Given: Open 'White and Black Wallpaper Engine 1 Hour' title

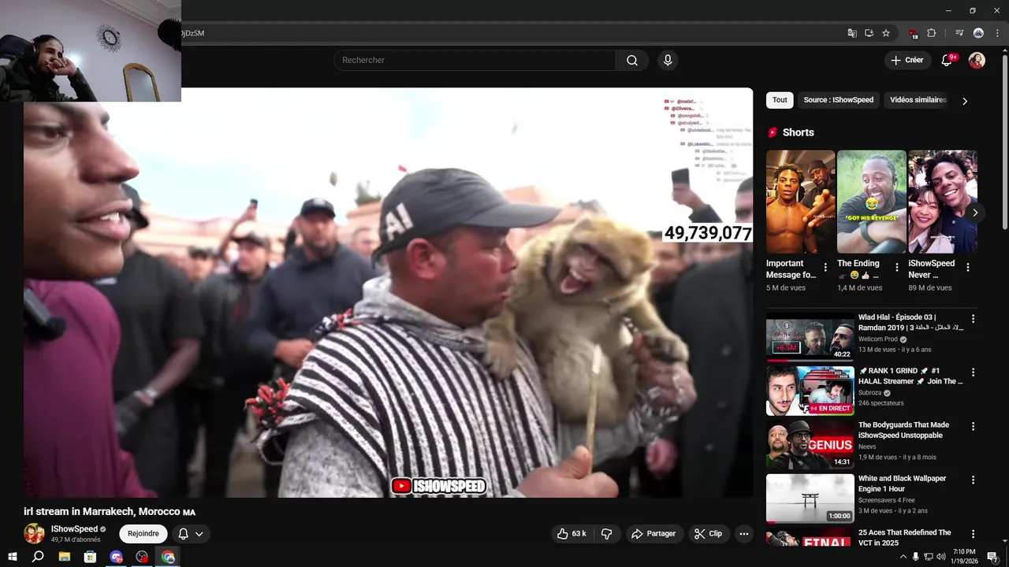Looking at the screenshot, I should pos(903,484).
